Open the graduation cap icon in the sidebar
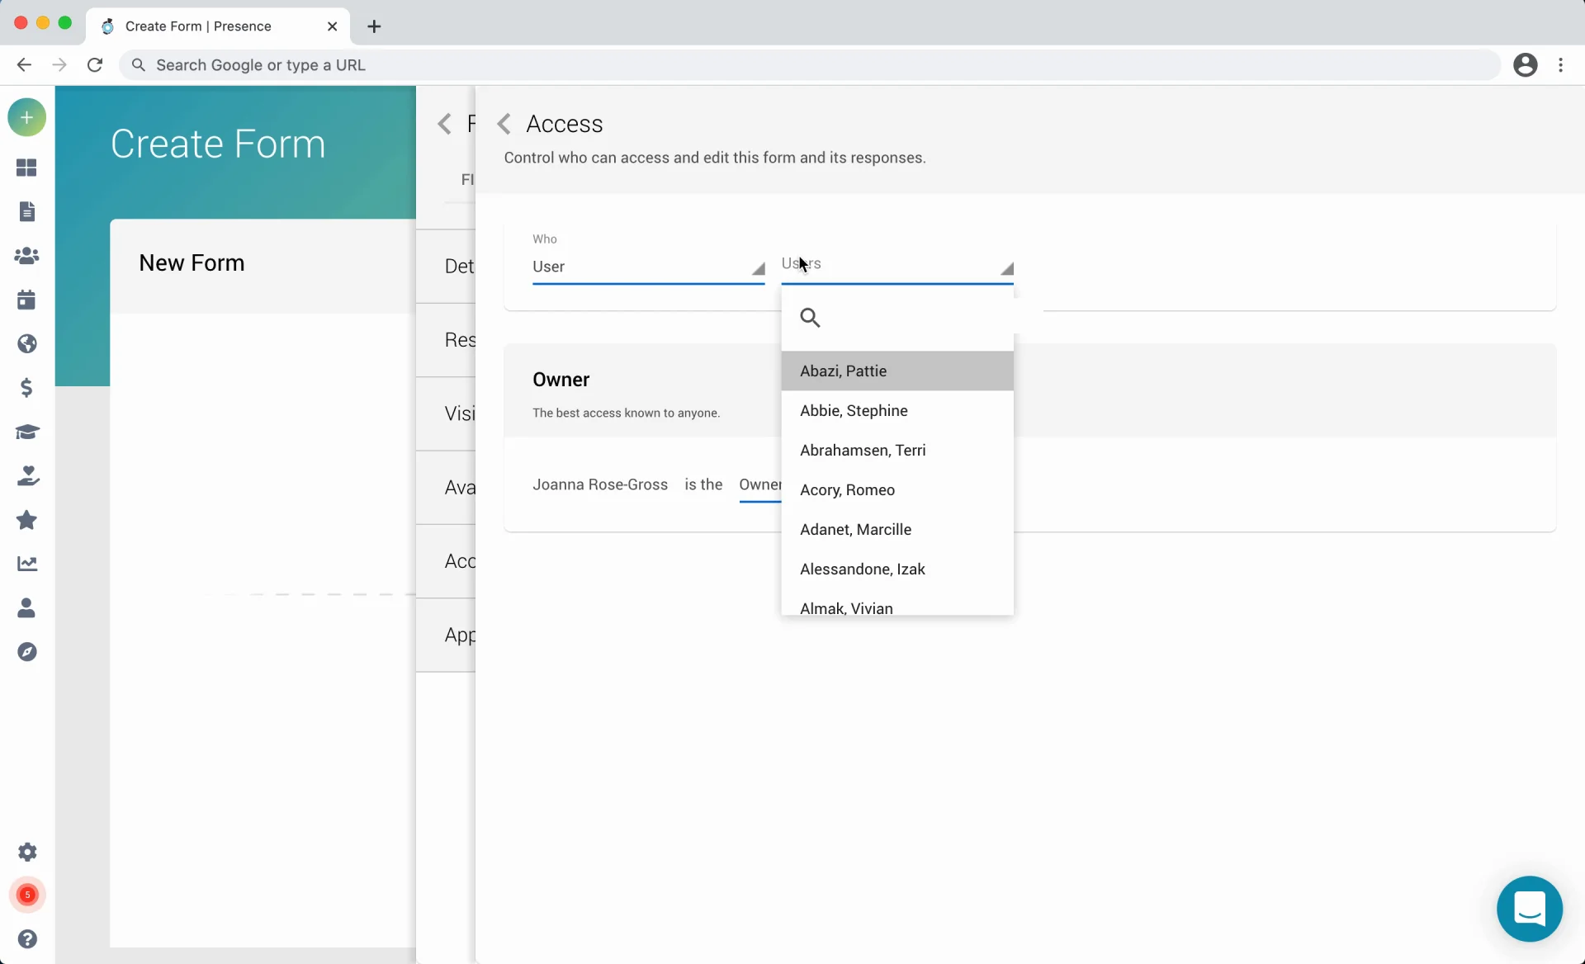Image resolution: width=1585 pixels, height=964 pixels. (x=26, y=432)
